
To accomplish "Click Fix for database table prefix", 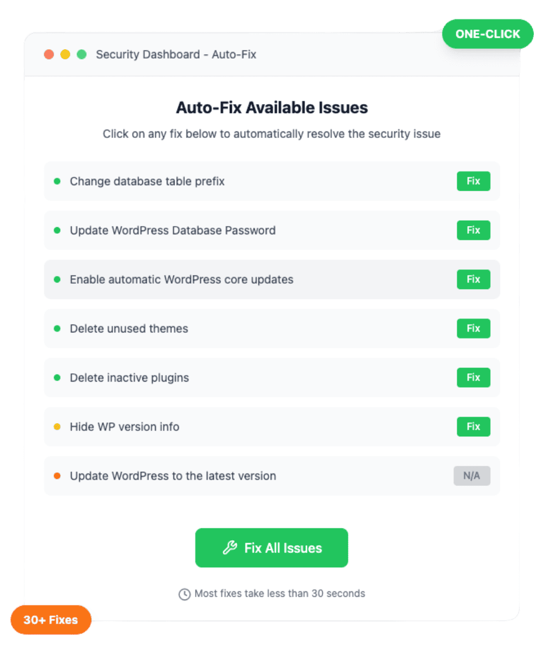I will pyautogui.click(x=473, y=181).
